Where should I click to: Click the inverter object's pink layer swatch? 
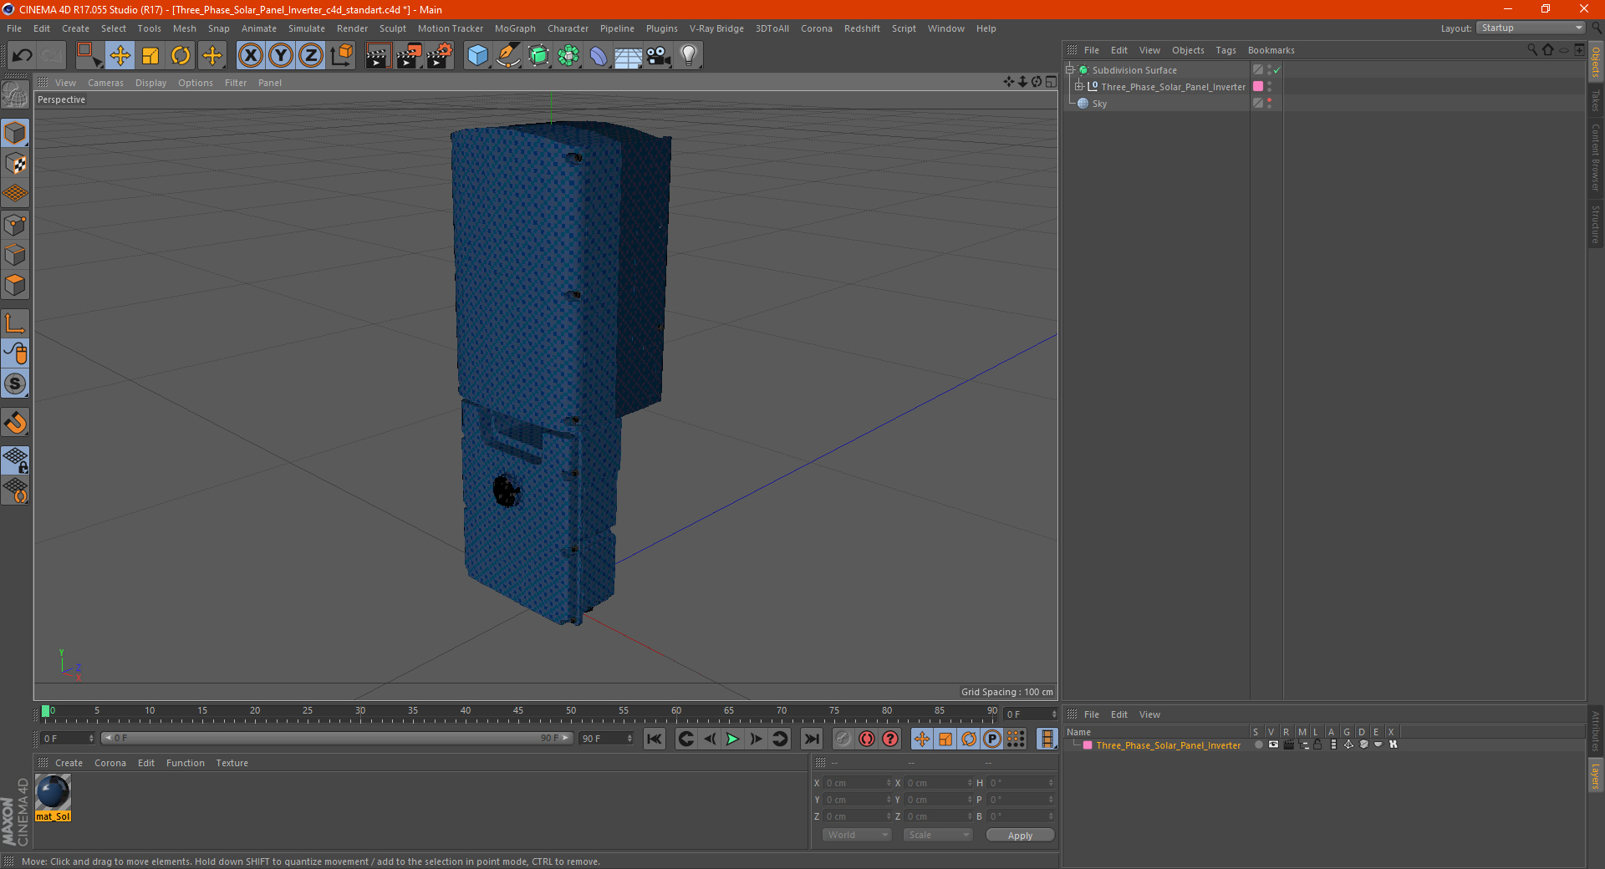pyautogui.click(x=1257, y=87)
